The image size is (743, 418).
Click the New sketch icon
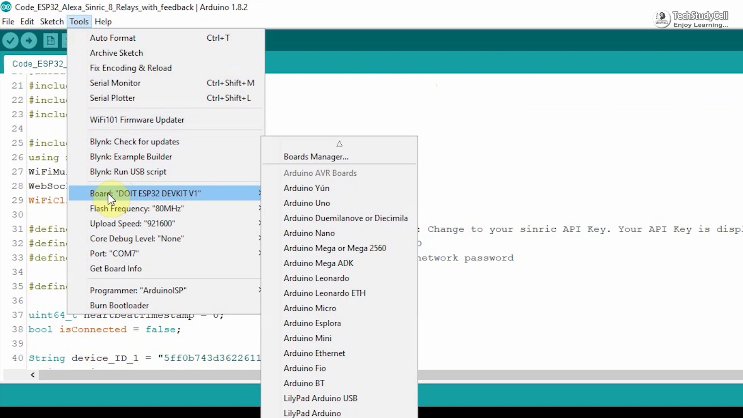[50, 40]
